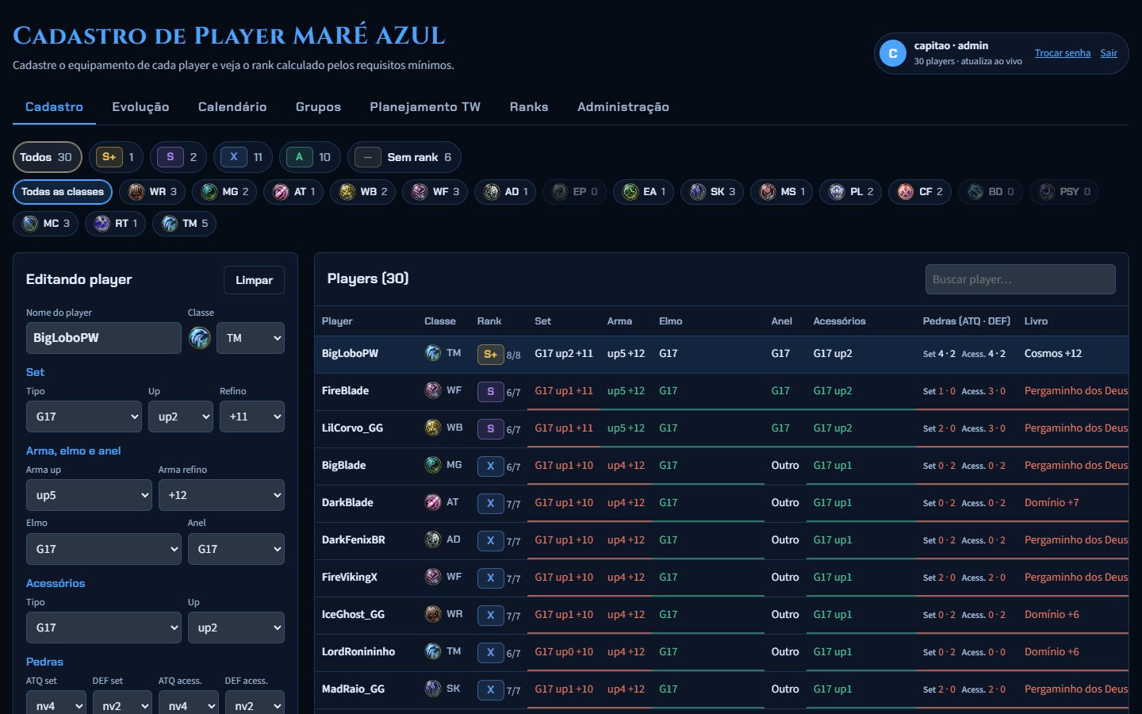
Task: Toggle the X rank filter chip
Action: point(243,157)
